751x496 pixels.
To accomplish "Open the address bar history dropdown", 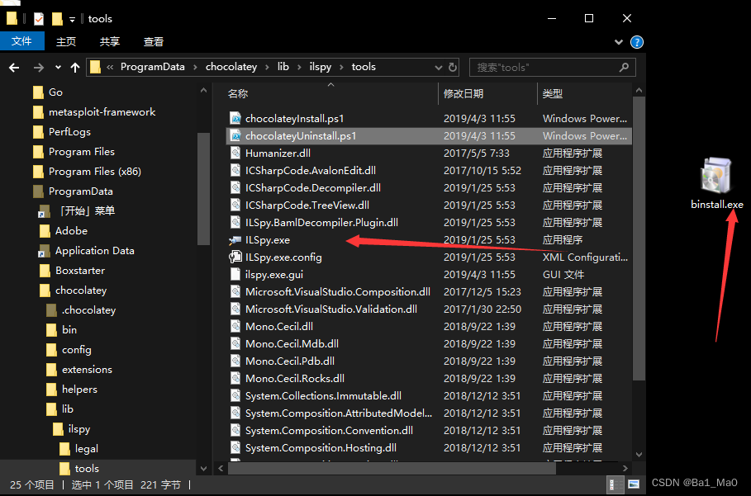I will tap(438, 68).
